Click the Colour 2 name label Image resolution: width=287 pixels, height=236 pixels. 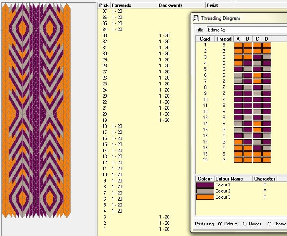pyautogui.click(x=223, y=191)
